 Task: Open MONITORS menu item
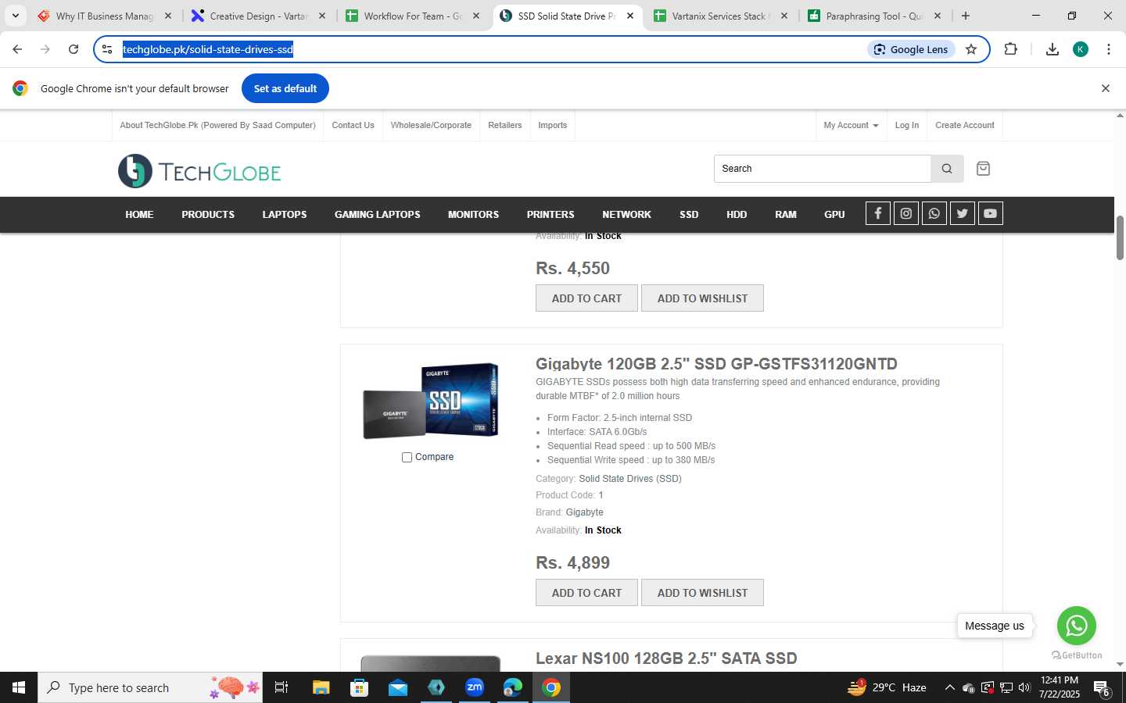click(473, 214)
